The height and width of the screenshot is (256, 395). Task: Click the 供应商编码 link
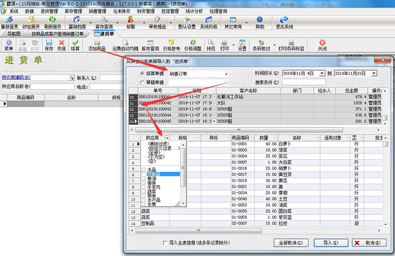pos(16,78)
